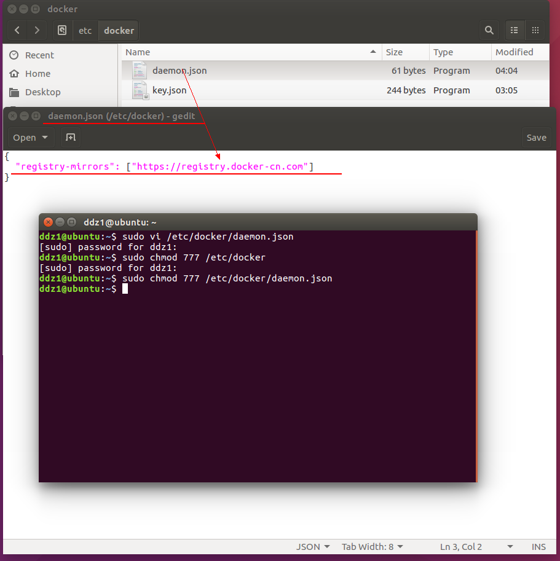Screen dimensions: 560x561
Task: Click the Home house icon
Action: 14,74
